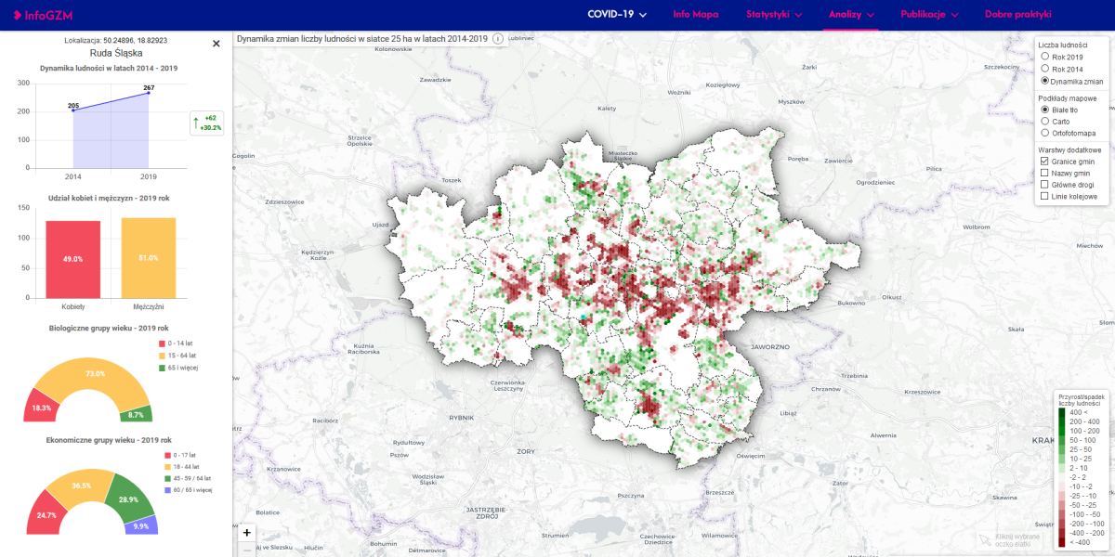Disable the 'Granice gmin' layer checkbox

pyautogui.click(x=1045, y=162)
